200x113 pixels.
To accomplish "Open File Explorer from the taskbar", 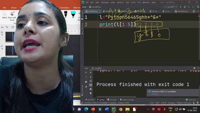I will pos(127,109).
